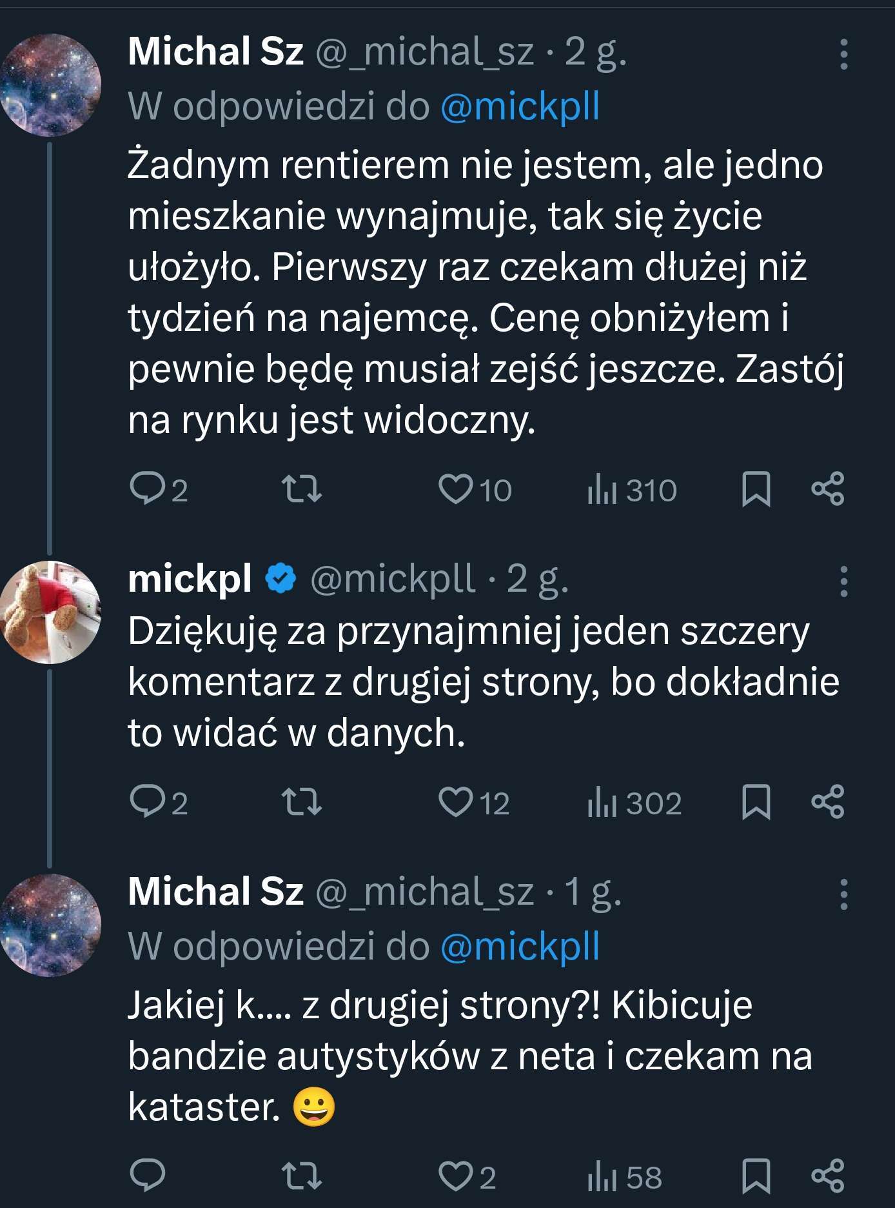Image resolution: width=895 pixels, height=1208 pixels.
Task: Reply to the mickpl tweet
Action: pos(148,801)
